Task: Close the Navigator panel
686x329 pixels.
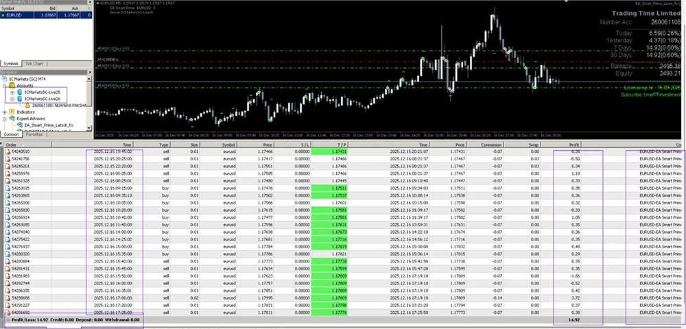Action: pyautogui.click(x=88, y=71)
